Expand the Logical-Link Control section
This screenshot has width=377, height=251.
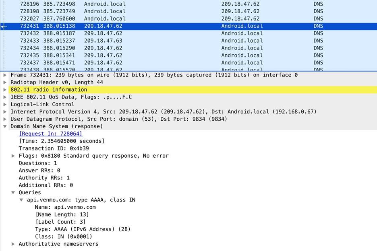[x=5, y=104]
